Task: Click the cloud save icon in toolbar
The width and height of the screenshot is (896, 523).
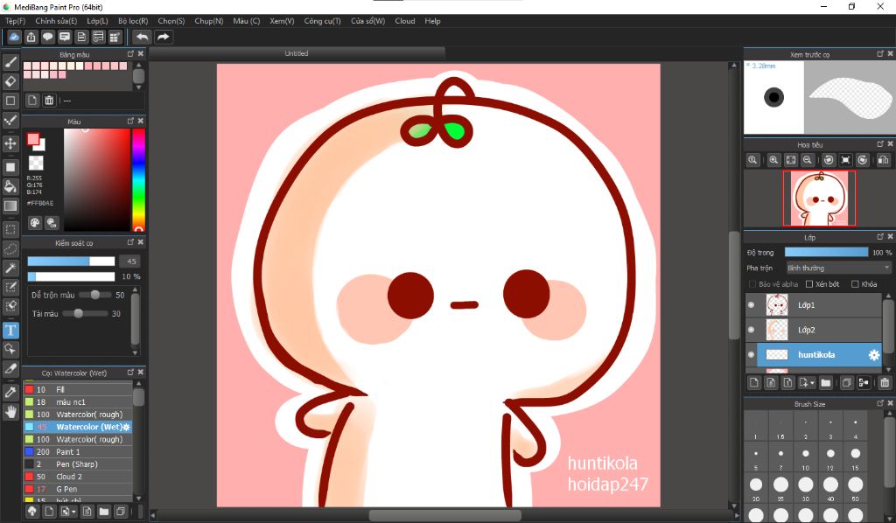Action: [14, 37]
